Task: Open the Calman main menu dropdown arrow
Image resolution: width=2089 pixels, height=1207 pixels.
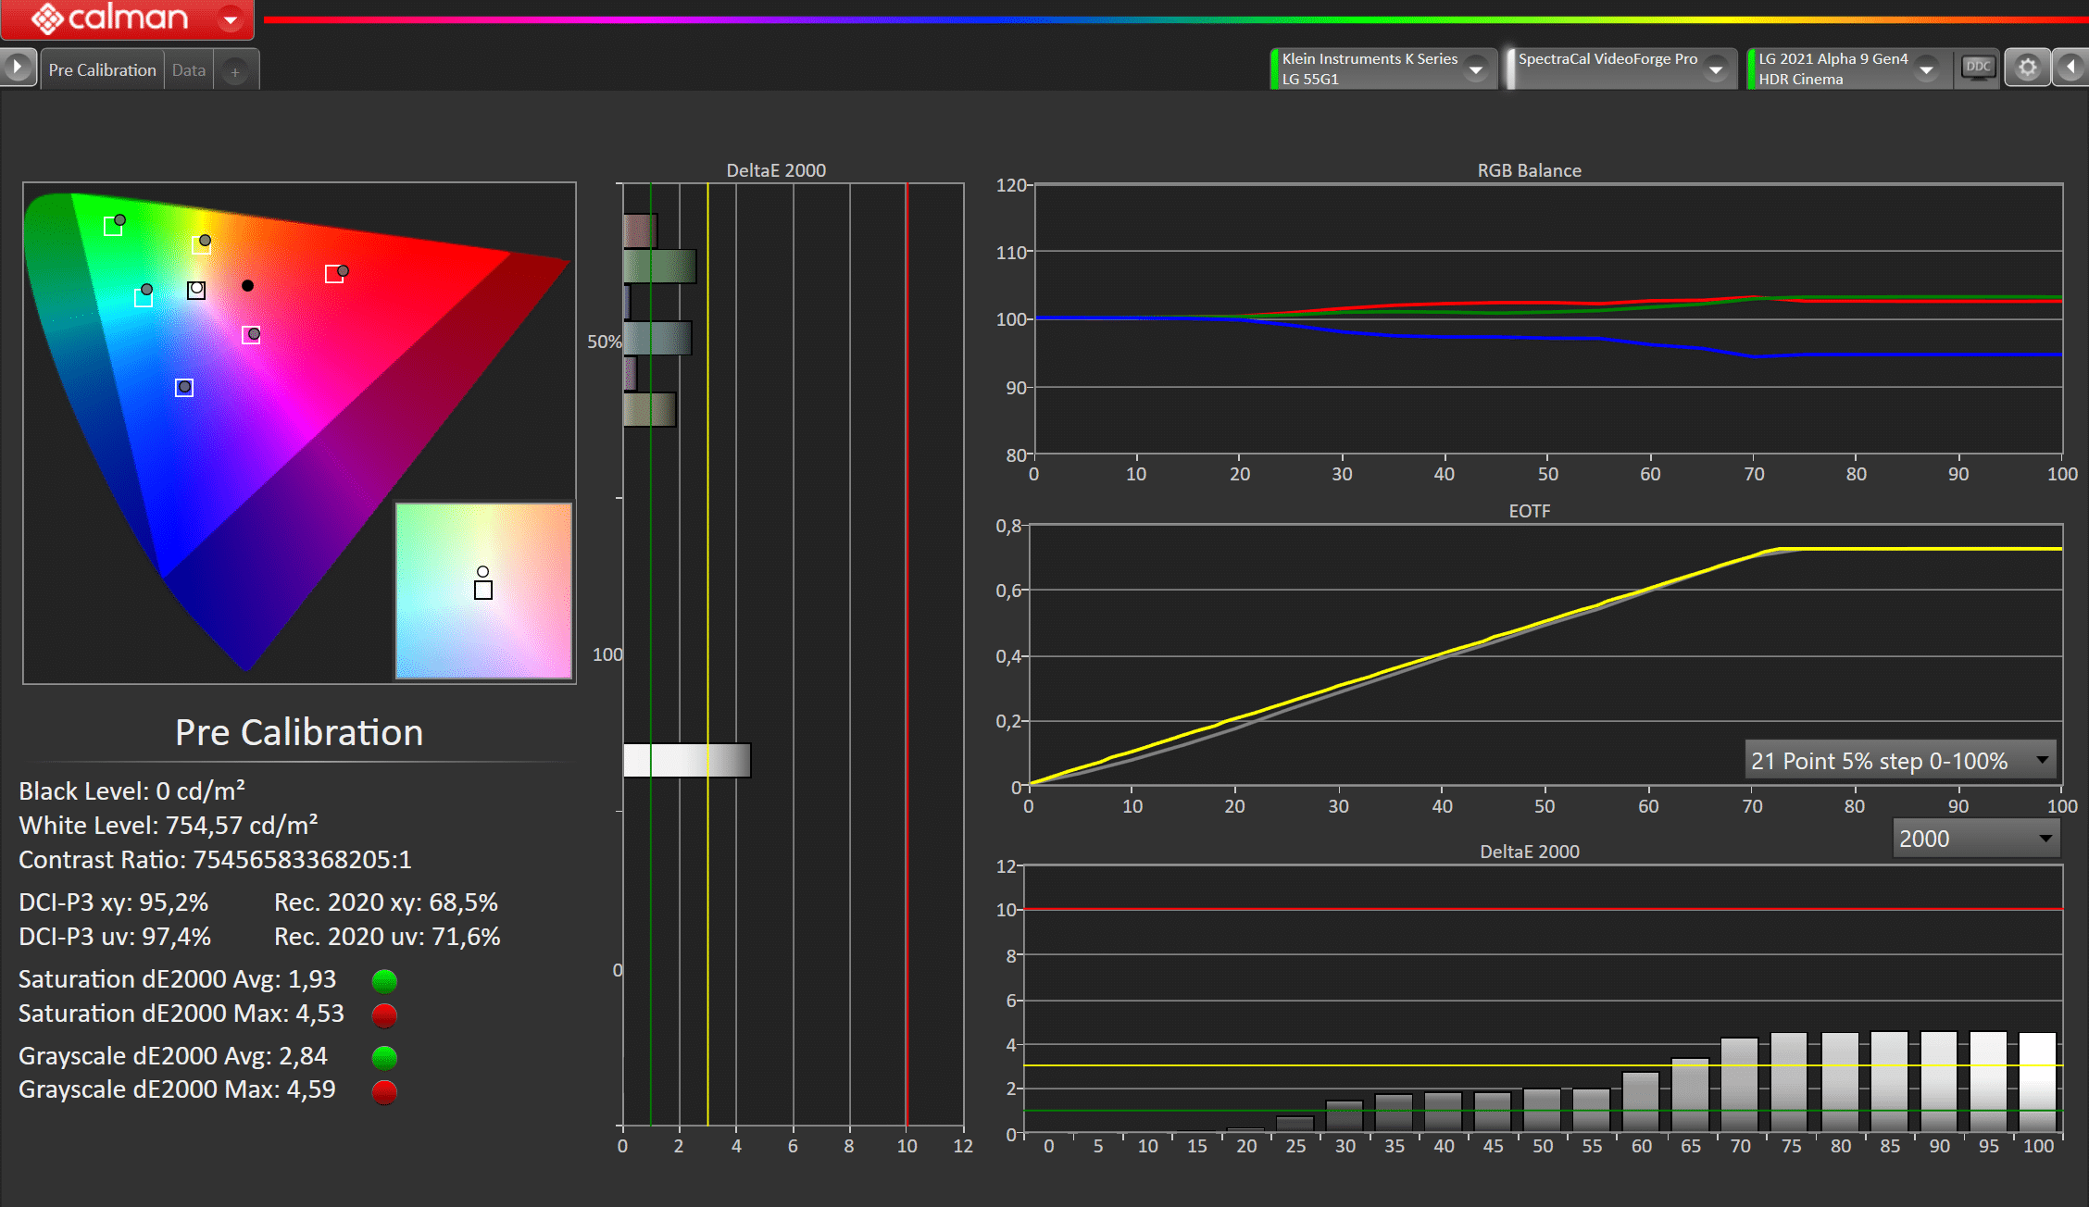Action: [x=231, y=18]
